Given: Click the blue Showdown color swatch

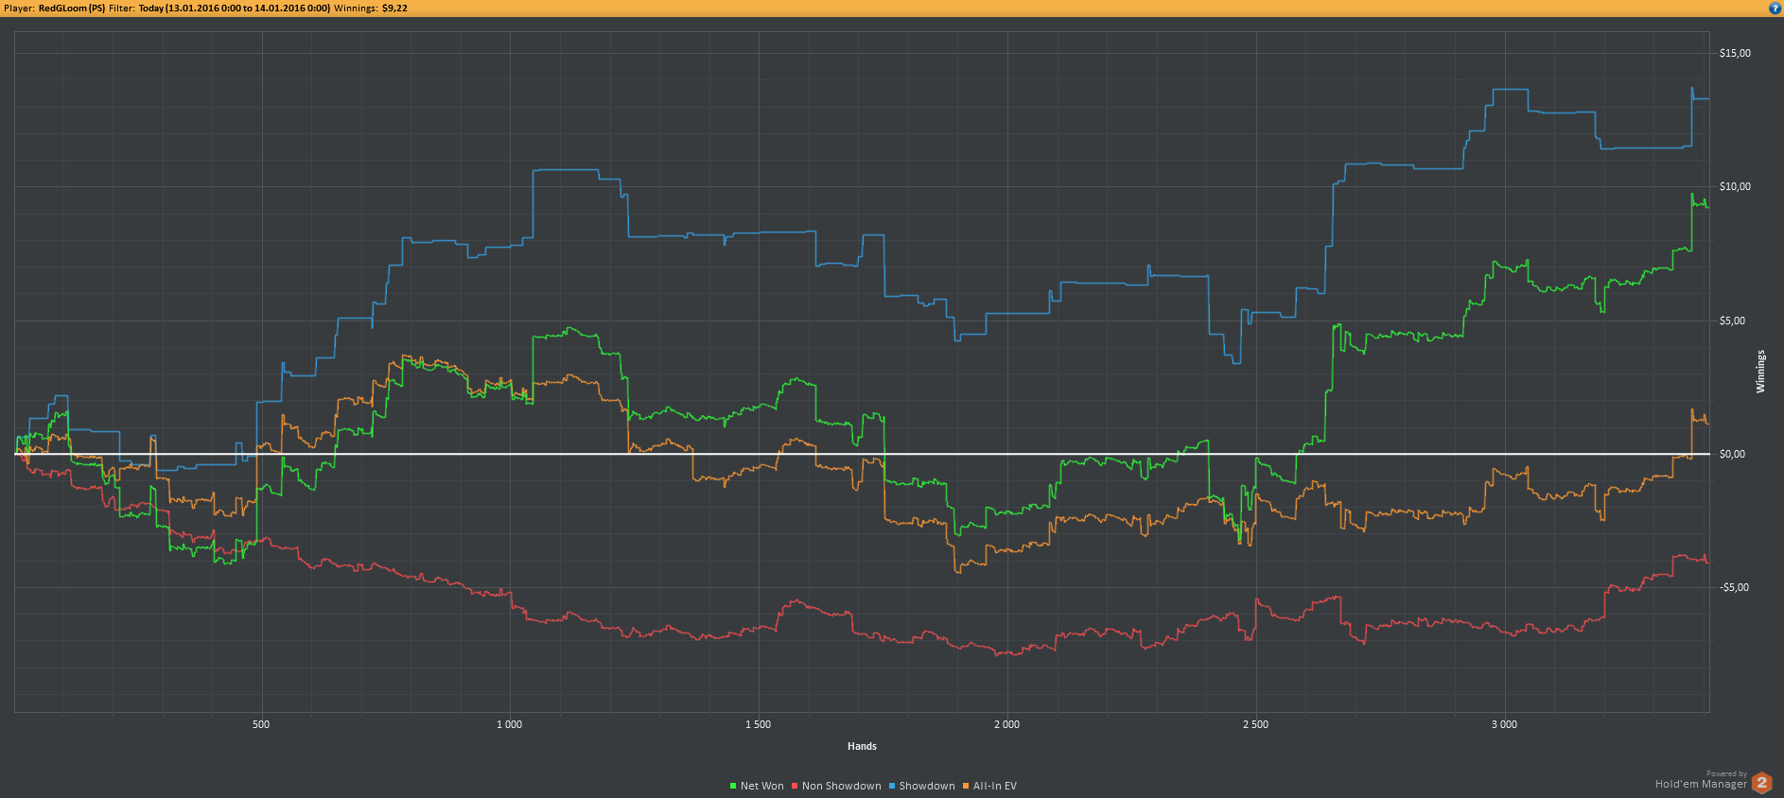Looking at the screenshot, I should coord(892,786).
